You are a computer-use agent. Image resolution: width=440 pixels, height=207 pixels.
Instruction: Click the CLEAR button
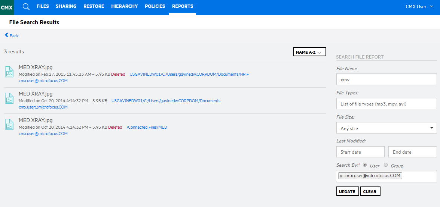tap(370, 191)
